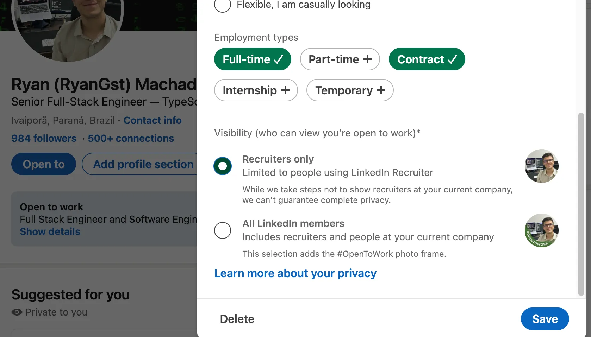591x337 pixels.
Task: Add Internship as an employment type
Action: 256,90
